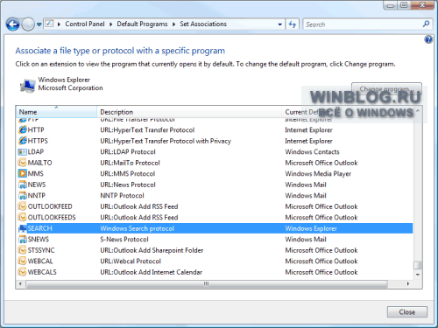This screenshot has height=328, width=438.
Task: Click the HTTP Internet Explorer icon
Action: tap(23, 129)
